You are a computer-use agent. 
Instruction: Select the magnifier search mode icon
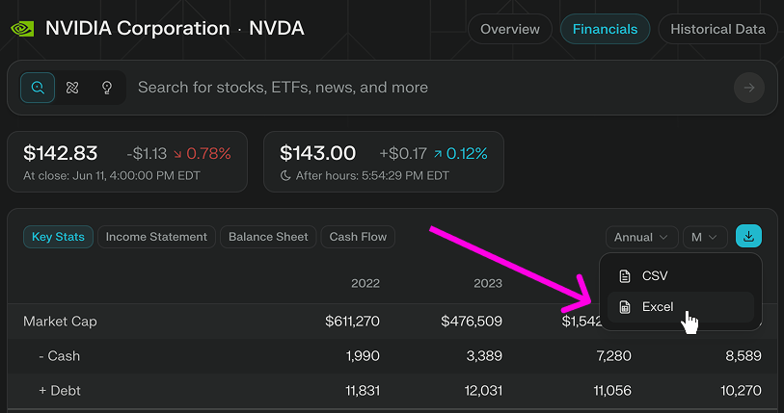tap(38, 88)
